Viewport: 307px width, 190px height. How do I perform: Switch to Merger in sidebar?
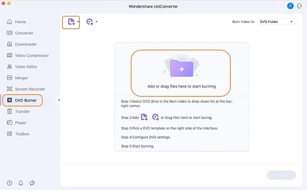pyautogui.click(x=17, y=78)
